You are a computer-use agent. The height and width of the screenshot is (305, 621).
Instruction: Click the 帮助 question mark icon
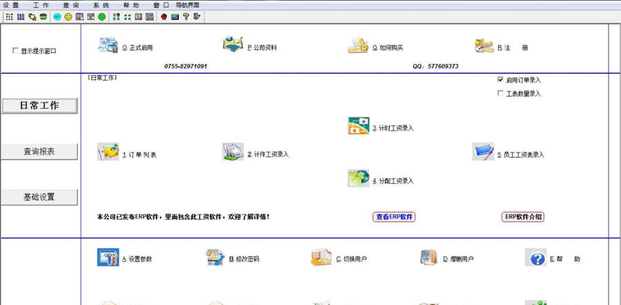tap(536, 257)
